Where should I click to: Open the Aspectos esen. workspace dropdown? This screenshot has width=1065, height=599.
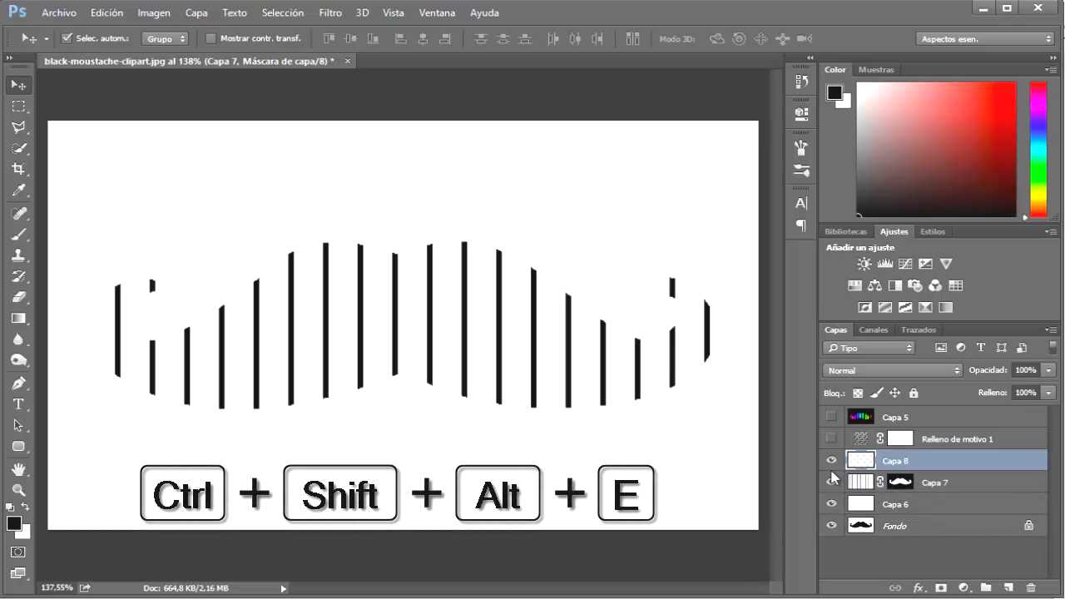click(986, 38)
